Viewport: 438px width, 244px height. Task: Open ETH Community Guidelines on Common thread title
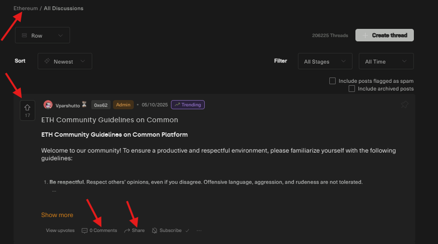click(x=110, y=120)
